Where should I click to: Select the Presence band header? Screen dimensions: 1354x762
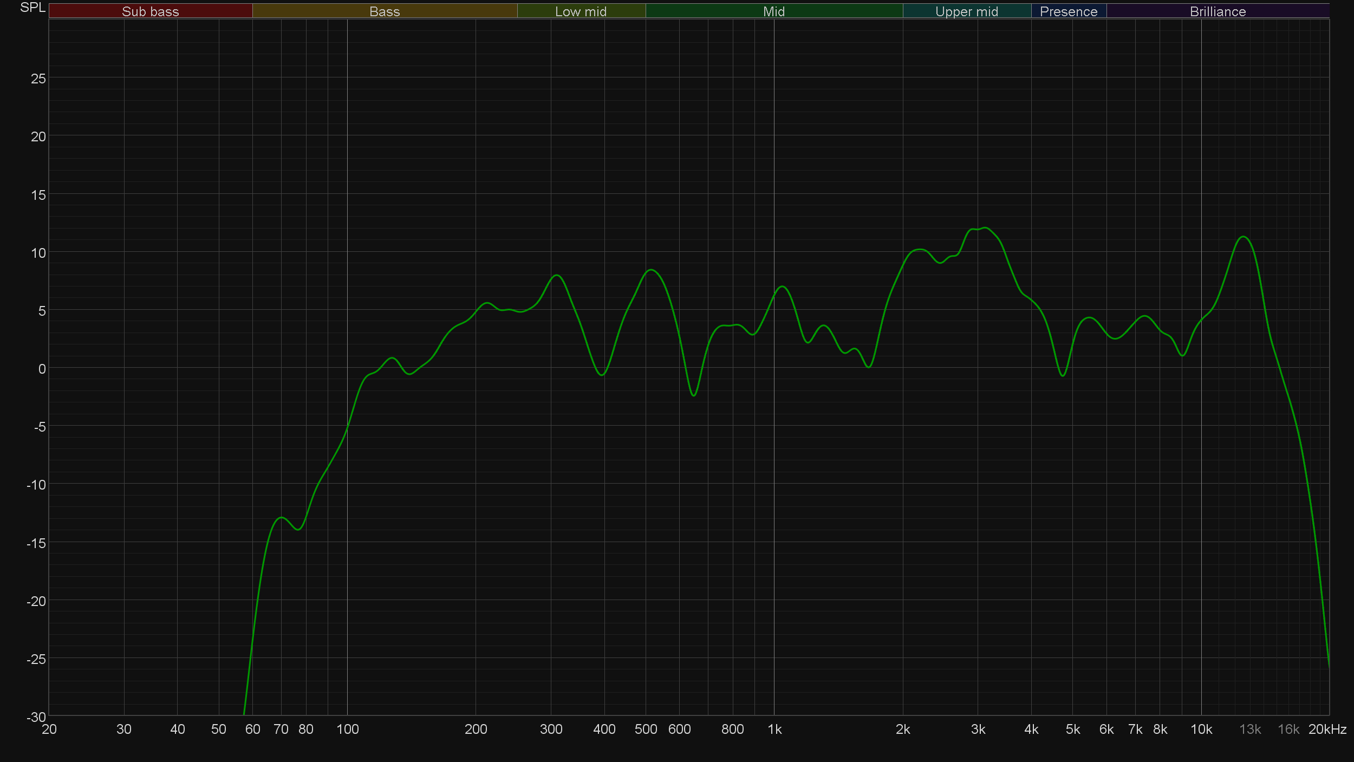pyautogui.click(x=1068, y=11)
